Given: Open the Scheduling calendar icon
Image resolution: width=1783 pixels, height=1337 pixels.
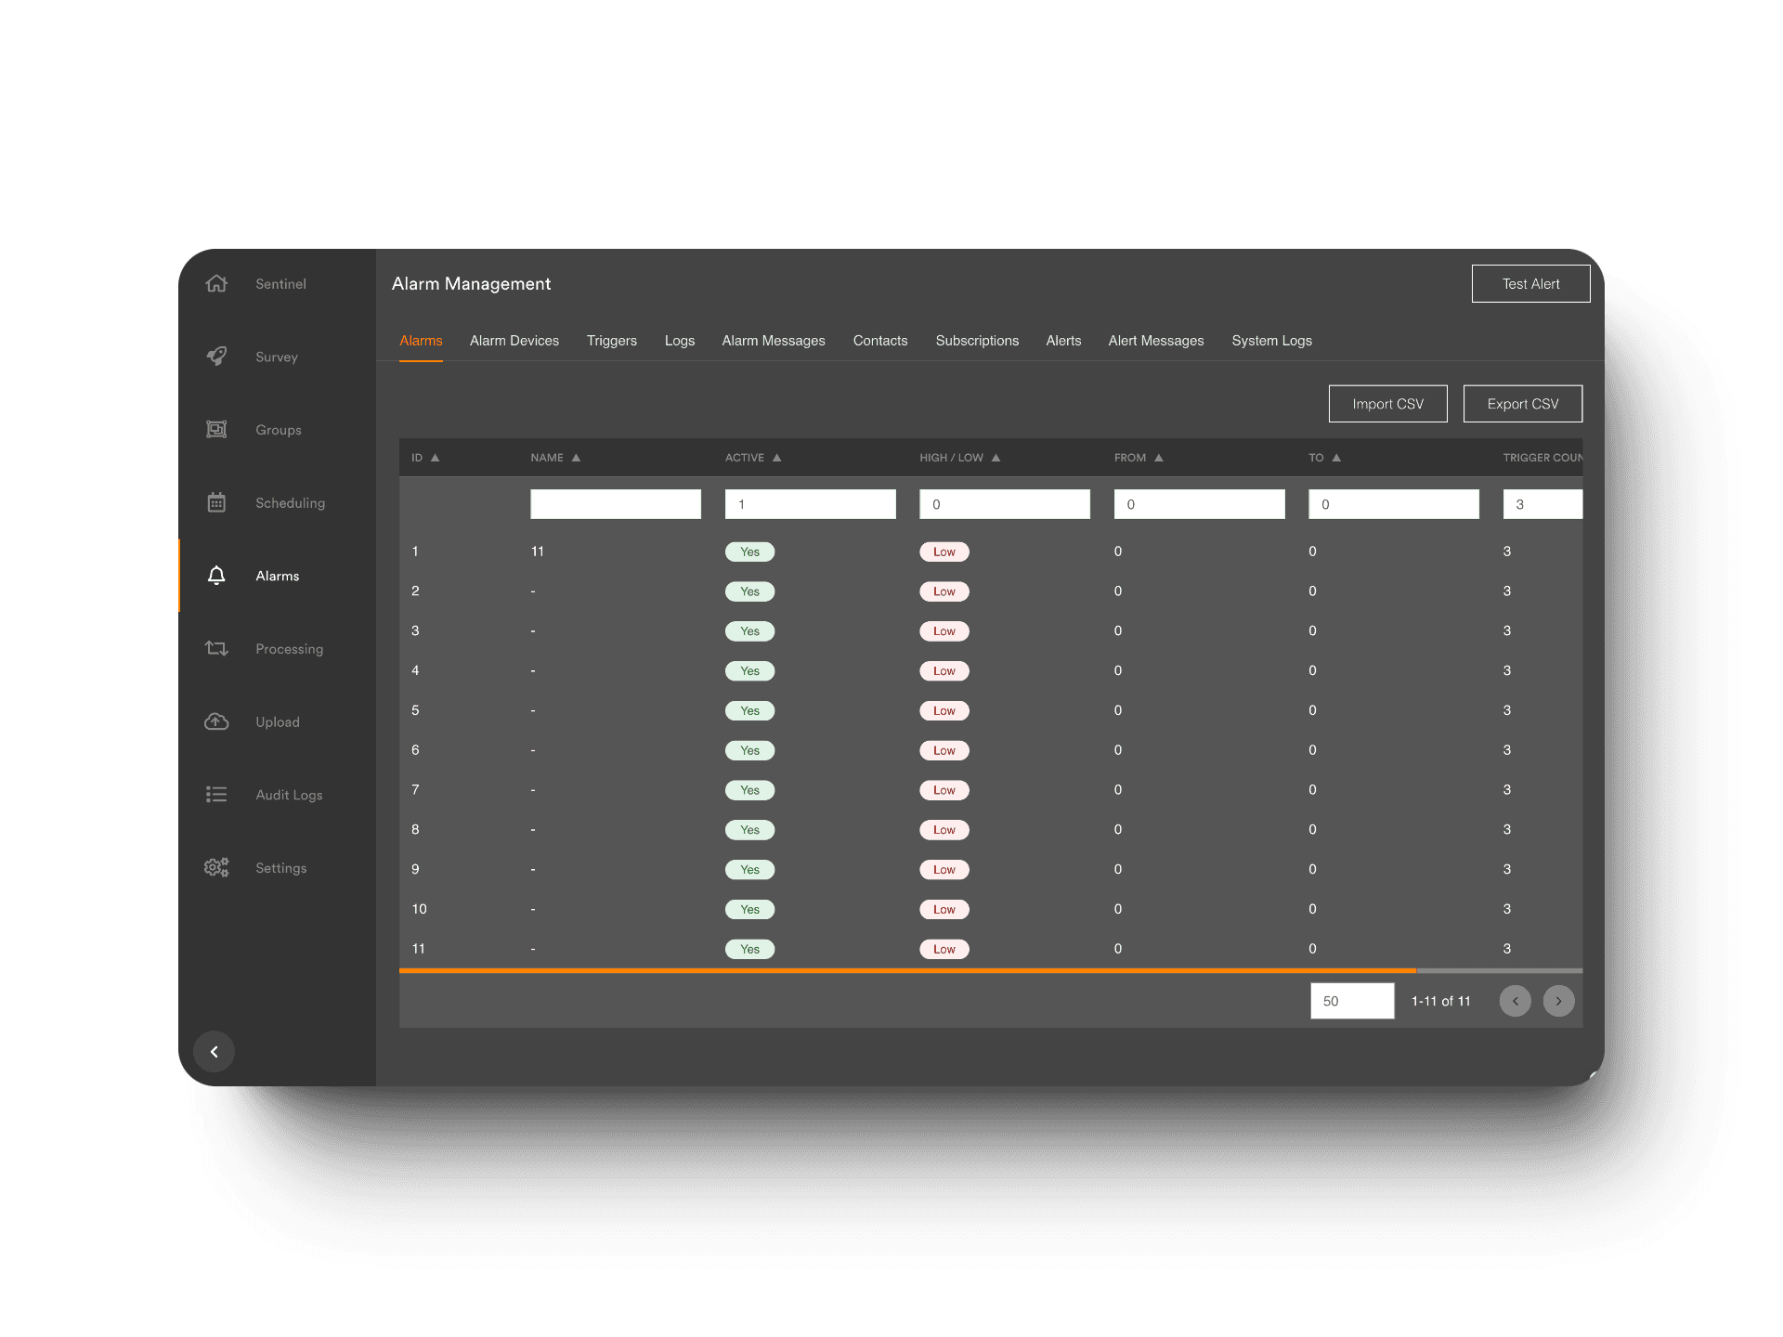Looking at the screenshot, I should click(x=215, y=501).
